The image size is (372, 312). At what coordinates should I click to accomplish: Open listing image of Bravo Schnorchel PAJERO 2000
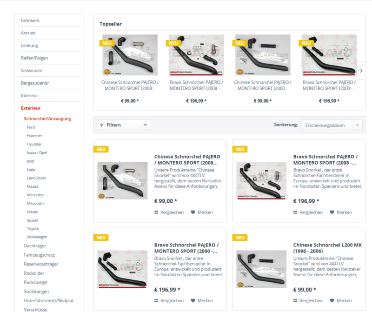[122, 269]
